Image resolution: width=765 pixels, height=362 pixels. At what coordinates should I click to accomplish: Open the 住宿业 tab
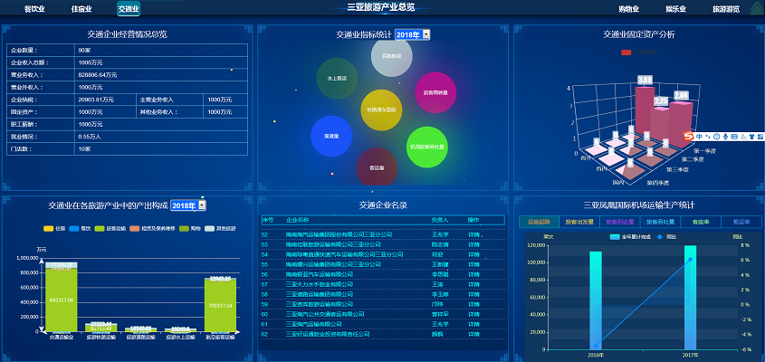click(x=81, y=9)
